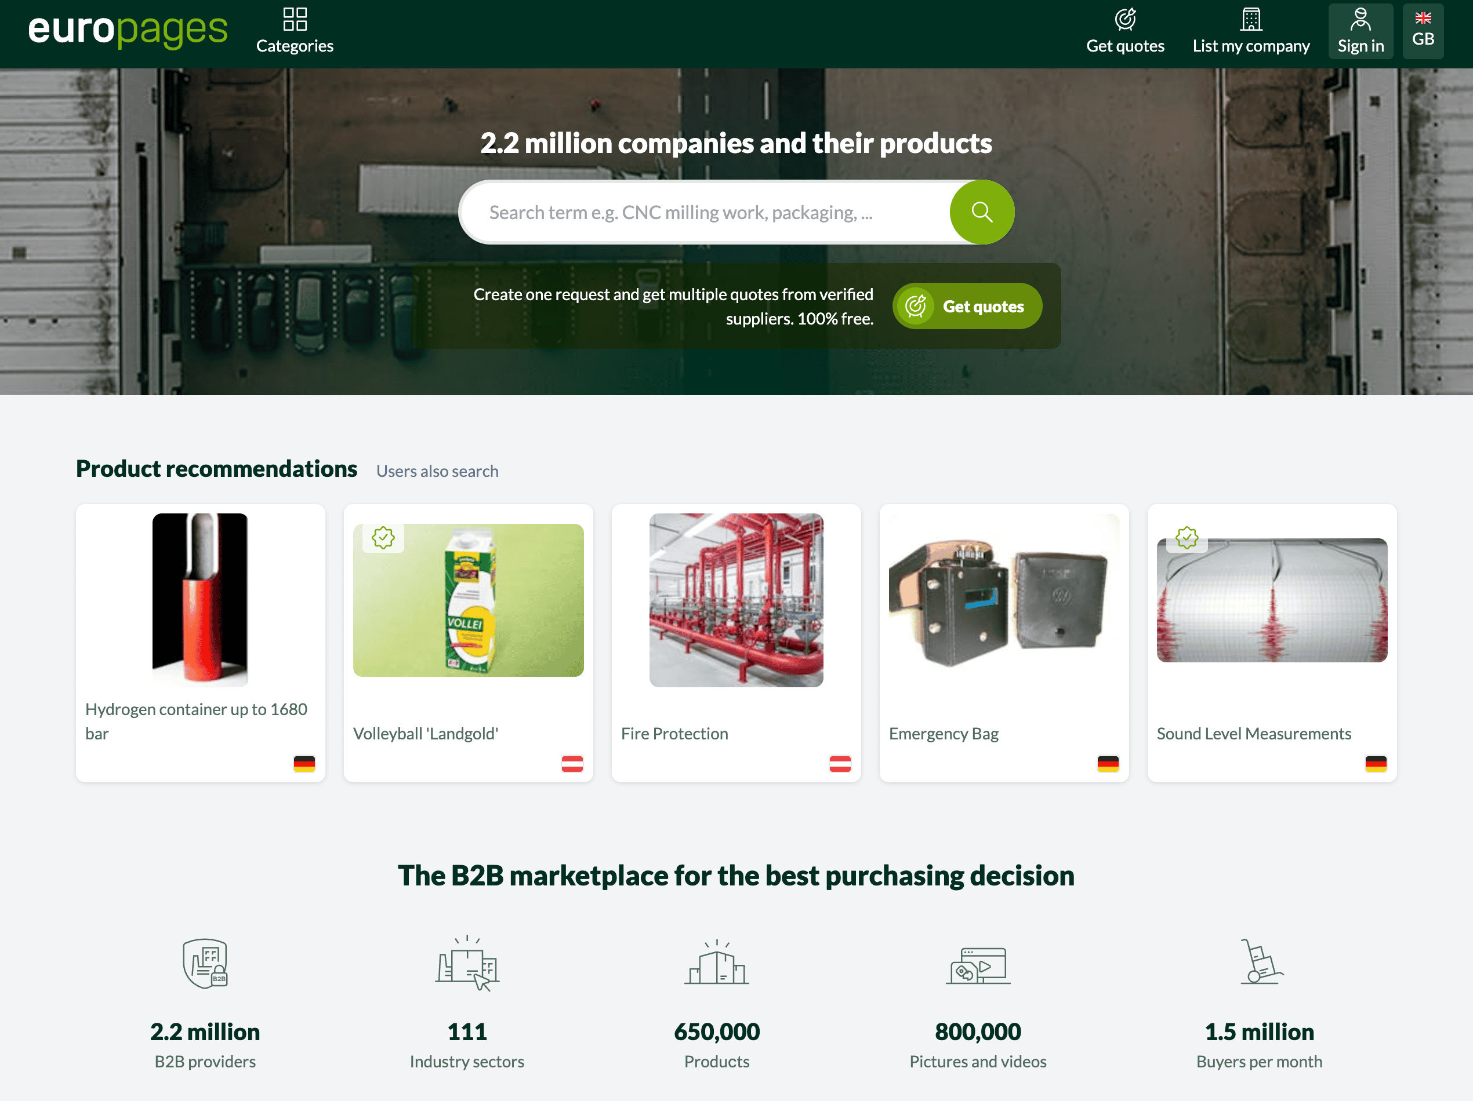Click the verified badge on Volleyball 'Landgold' card
Viewport: 1473px width, 1101px height.
click(383, 538)
